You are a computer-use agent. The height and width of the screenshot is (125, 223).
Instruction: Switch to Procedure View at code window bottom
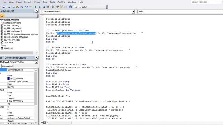click(42, 123)
